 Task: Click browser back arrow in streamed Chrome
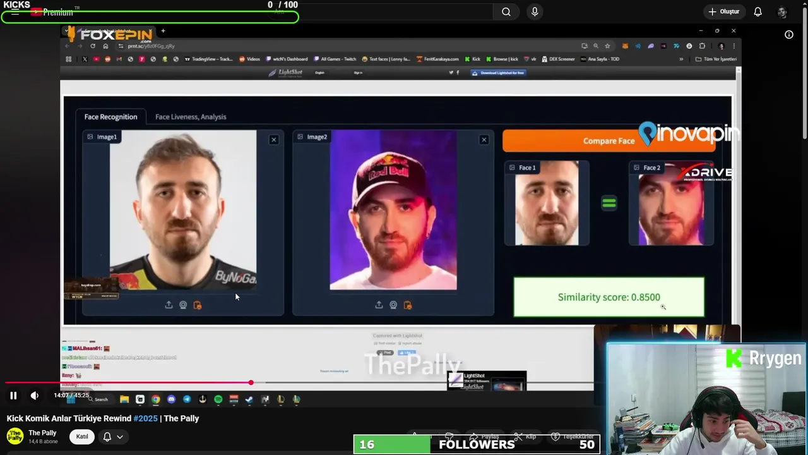(68, 46)
